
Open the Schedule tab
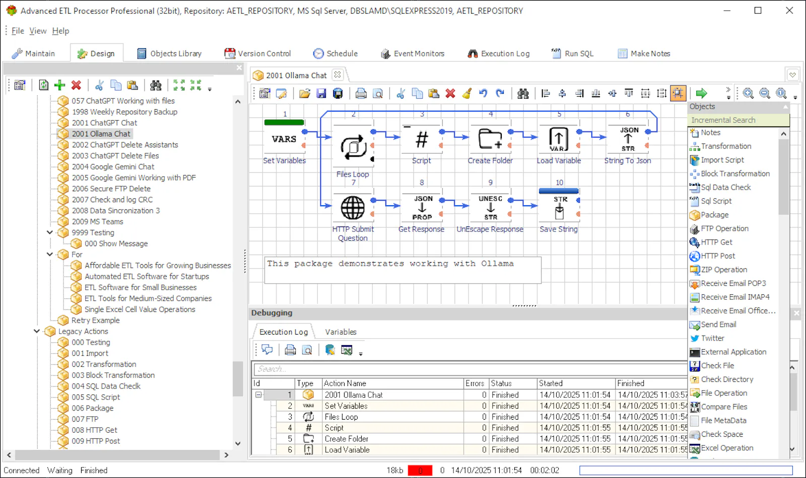pos(335,53)
